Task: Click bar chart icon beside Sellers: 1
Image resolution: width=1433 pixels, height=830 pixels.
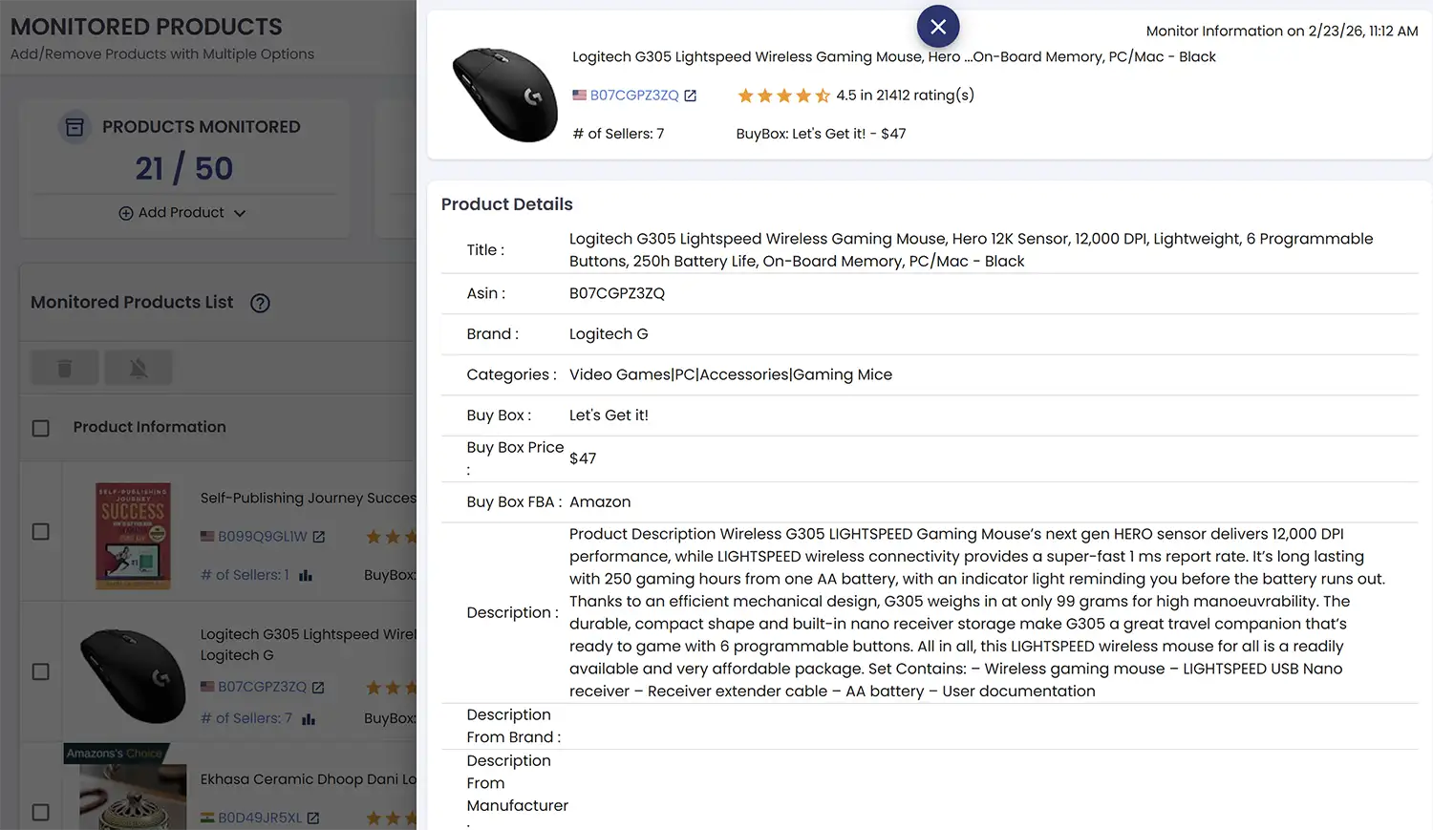Action: point(306,575)
